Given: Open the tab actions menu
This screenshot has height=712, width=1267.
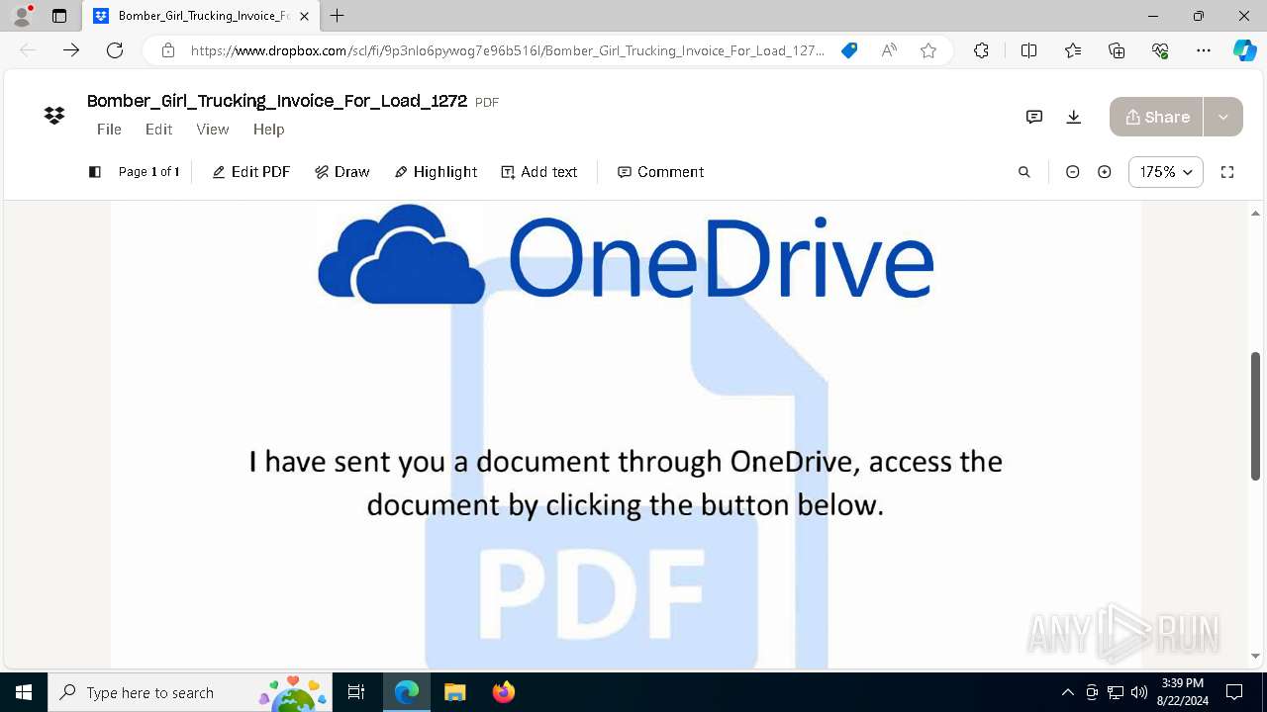Looking at the screenshot, I should [59, 16].
